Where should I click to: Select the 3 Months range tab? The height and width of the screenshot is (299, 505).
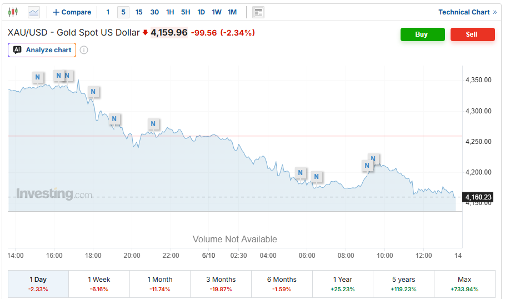tap(221, 284)
